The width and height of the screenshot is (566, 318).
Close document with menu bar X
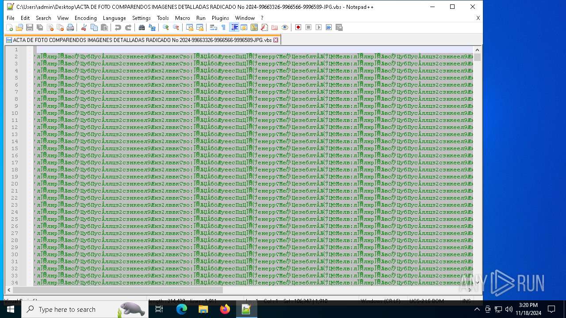coord(478,18)
